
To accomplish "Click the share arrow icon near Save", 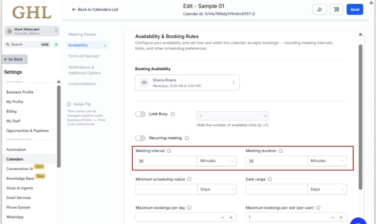I will (319, 9).
